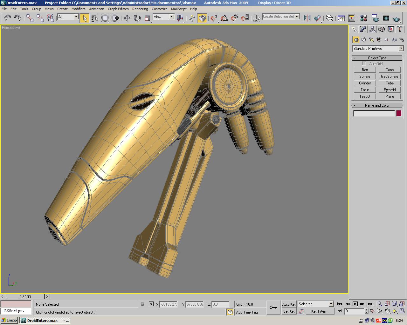Open the File menu
407x325 pixels.
pos(4,9)
